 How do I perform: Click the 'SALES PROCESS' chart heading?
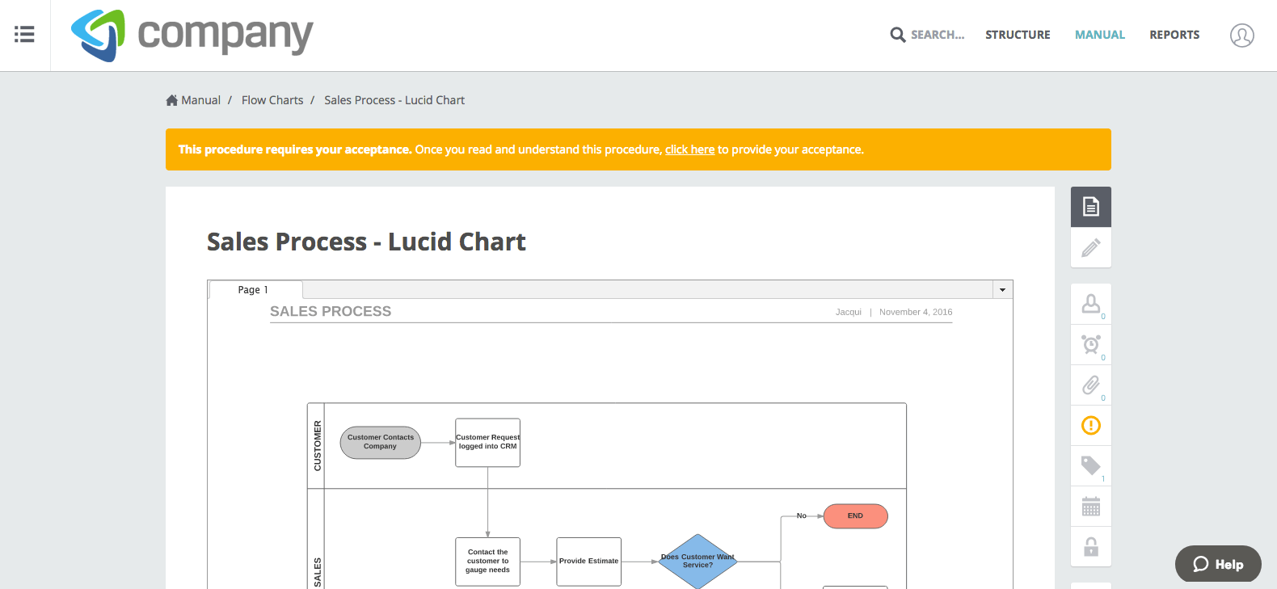pyautogui.click(x=331, y=311)
